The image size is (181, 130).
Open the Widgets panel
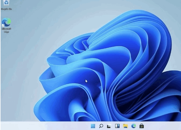[x=117, y=126]
